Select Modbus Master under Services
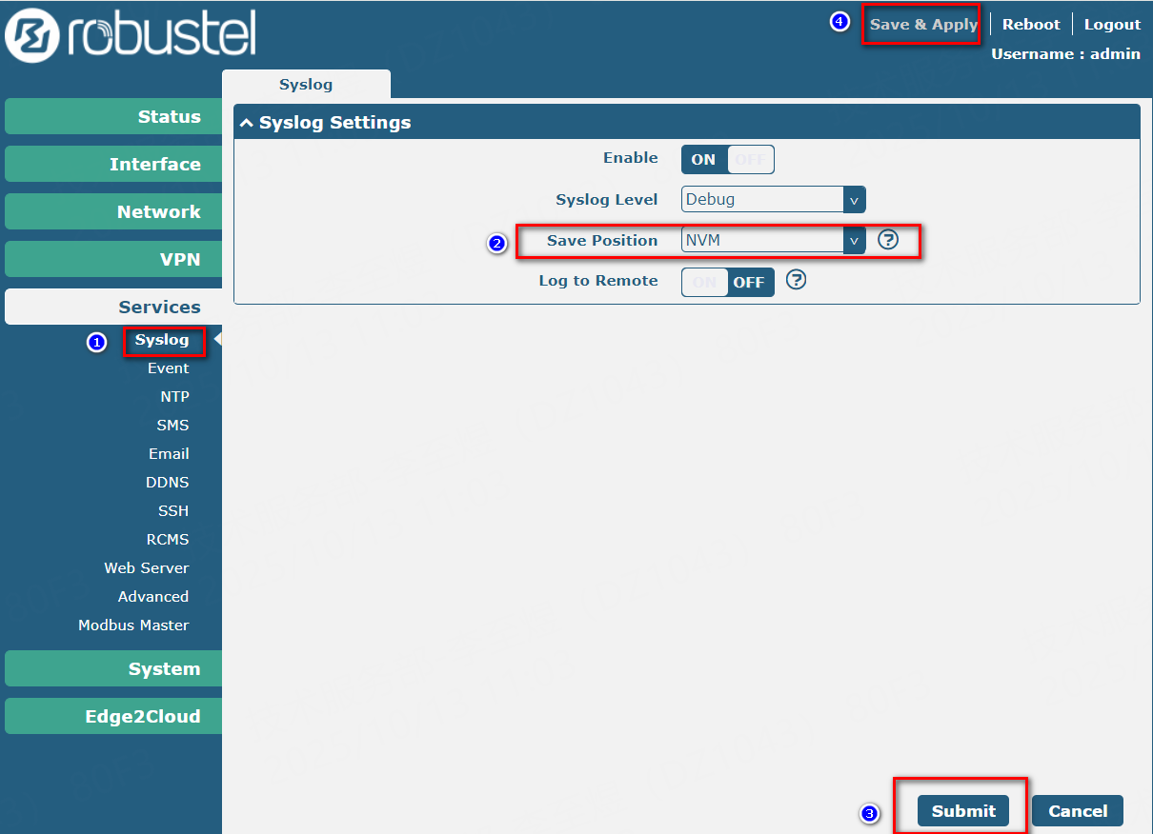Image resolution: width=1153 pixels, height=834 pixels. (x=133, y=625)
